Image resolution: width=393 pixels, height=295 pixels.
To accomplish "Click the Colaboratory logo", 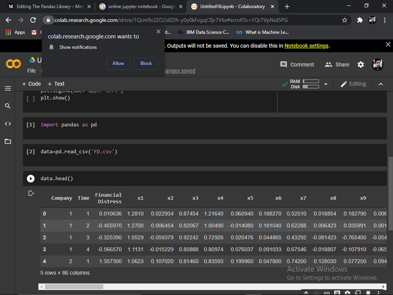I will [13, 64].
